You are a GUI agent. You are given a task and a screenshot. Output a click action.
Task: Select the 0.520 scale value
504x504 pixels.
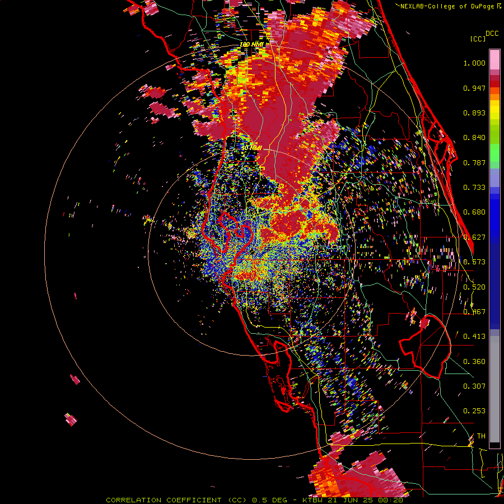(x=474, y=287)
